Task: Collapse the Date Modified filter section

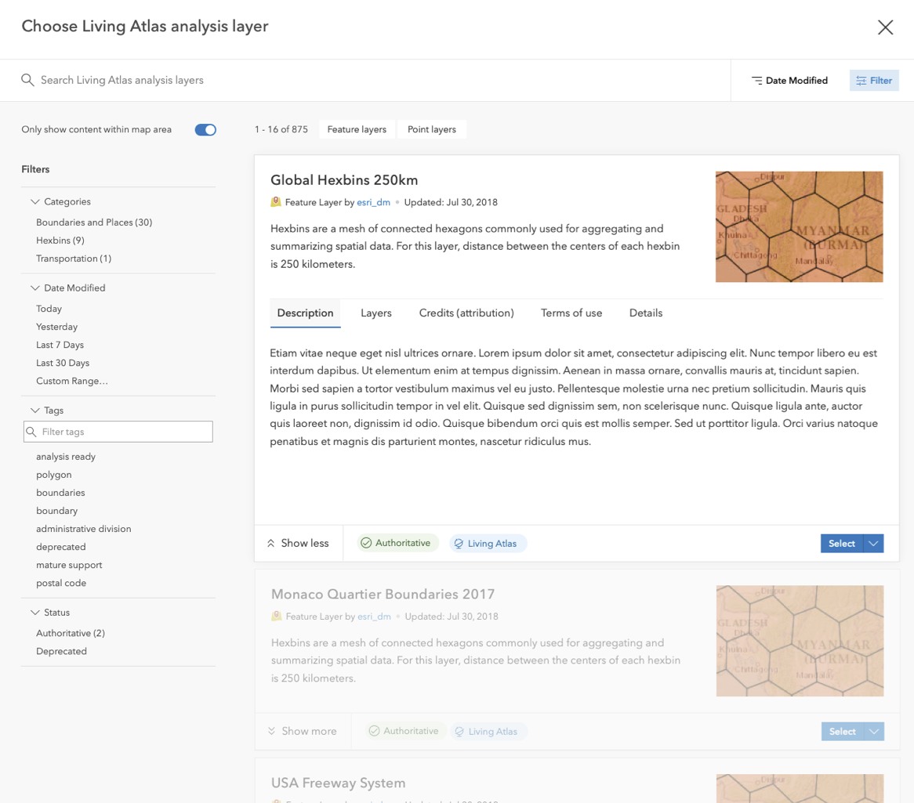Action: (35, 288)
